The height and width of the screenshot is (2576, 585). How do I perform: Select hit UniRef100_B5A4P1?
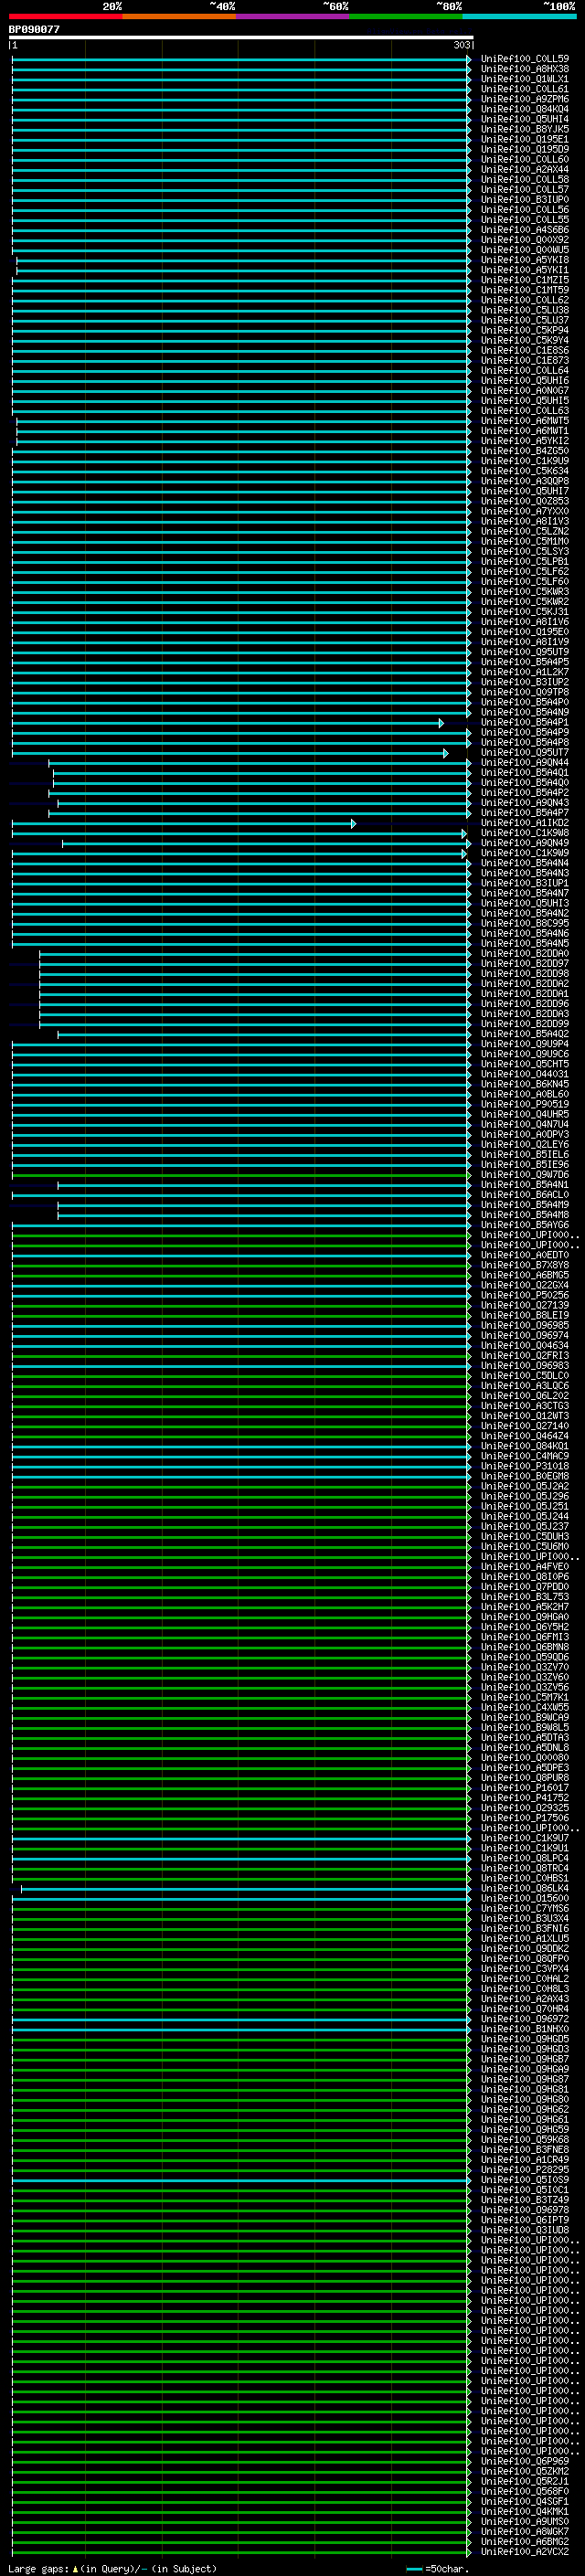(x=524, y=722)
